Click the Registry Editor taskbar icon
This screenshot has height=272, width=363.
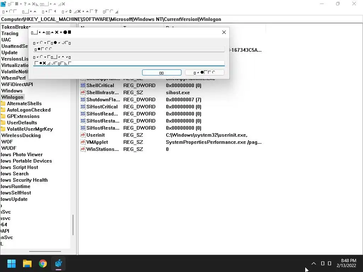click(58, 263)
